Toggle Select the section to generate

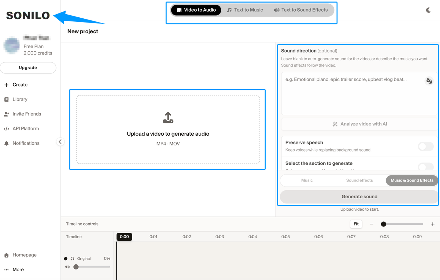pyautogui.click(x=425, y=166)
